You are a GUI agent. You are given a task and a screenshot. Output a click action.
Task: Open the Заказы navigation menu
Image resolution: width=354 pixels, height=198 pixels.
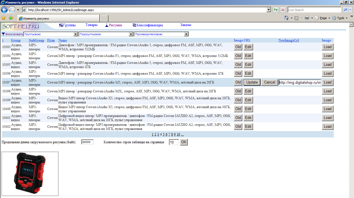(186, 25)
